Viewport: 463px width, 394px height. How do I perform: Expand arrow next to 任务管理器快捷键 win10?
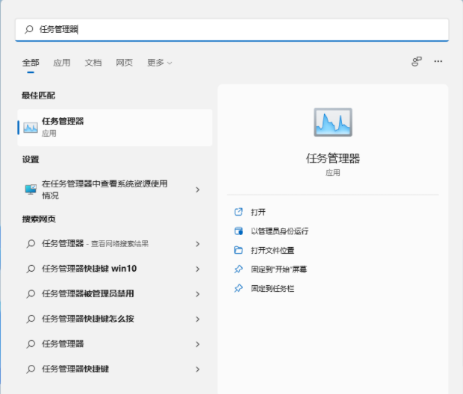pyautogui.click(x=197, y=269)
